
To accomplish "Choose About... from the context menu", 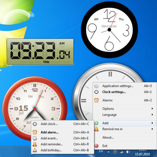I will (125, 137).
